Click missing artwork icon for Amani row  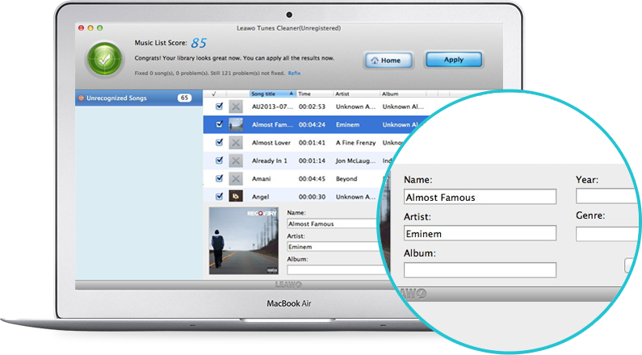pos(236,179)
